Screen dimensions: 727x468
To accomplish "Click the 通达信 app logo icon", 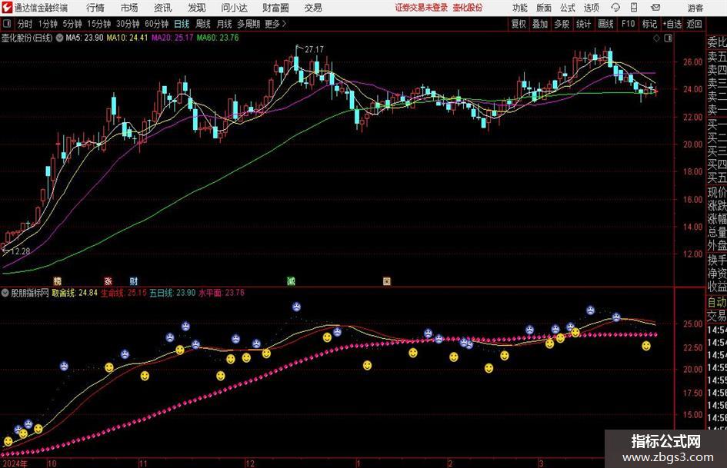I will point(7,8).
